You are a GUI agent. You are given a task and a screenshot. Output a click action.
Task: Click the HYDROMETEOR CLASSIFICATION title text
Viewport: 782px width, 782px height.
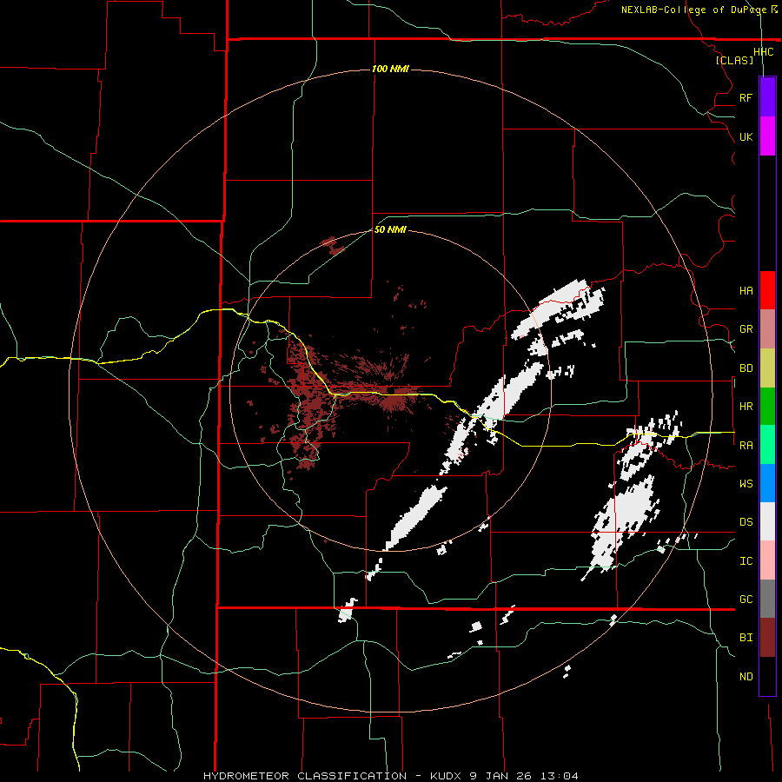pyautogui.click(x=305, y=776)
